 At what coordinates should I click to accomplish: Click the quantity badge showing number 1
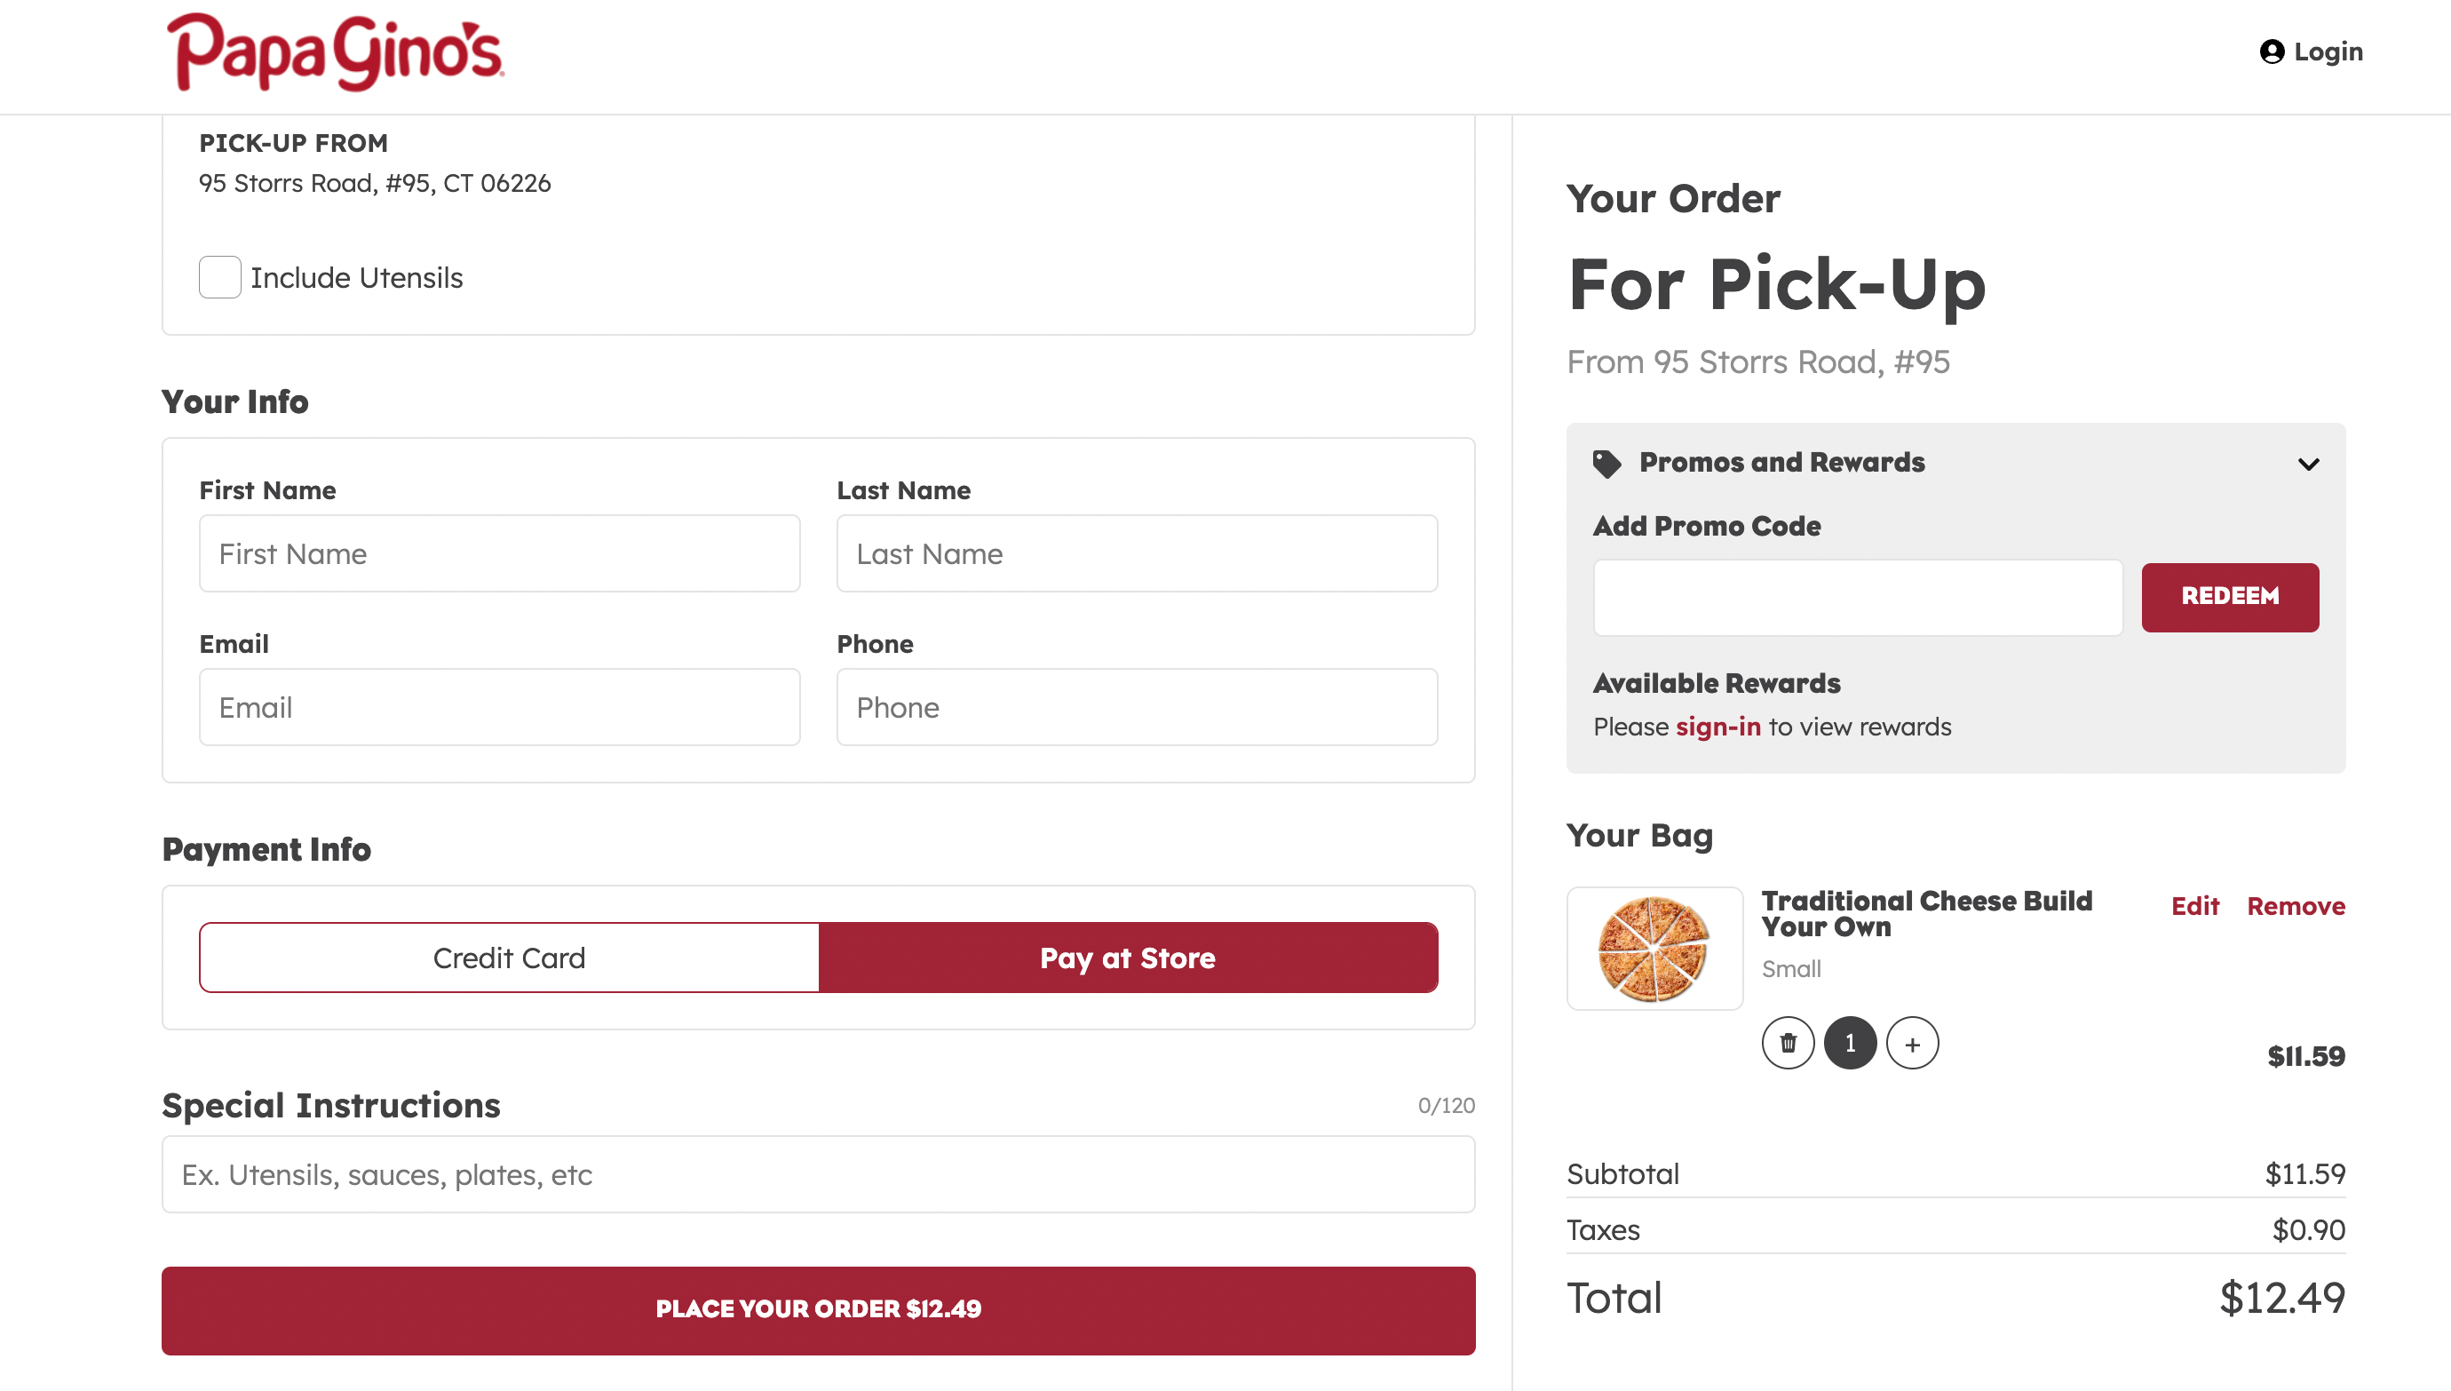click(x=1850, y=1041)
